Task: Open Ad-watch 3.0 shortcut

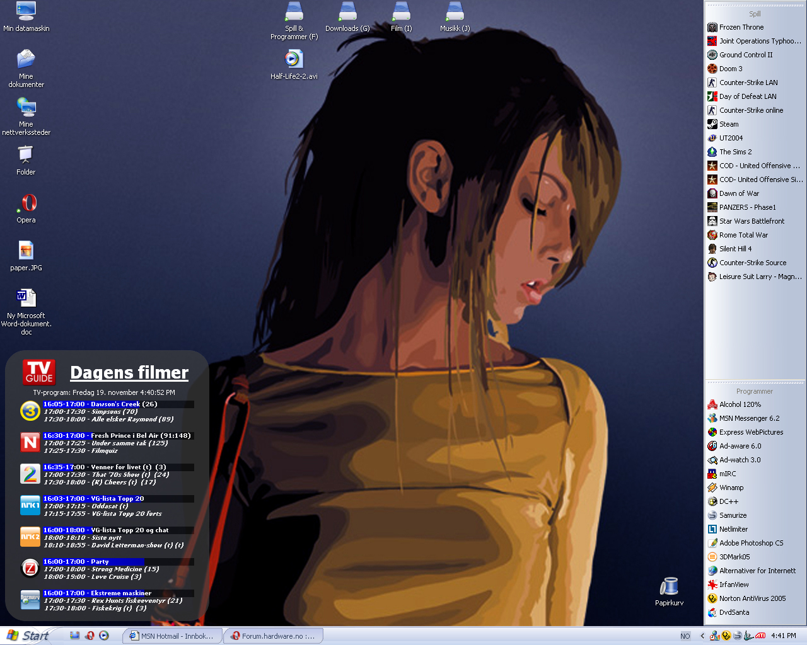Action: pyautogui.click(x=734, y=460)
